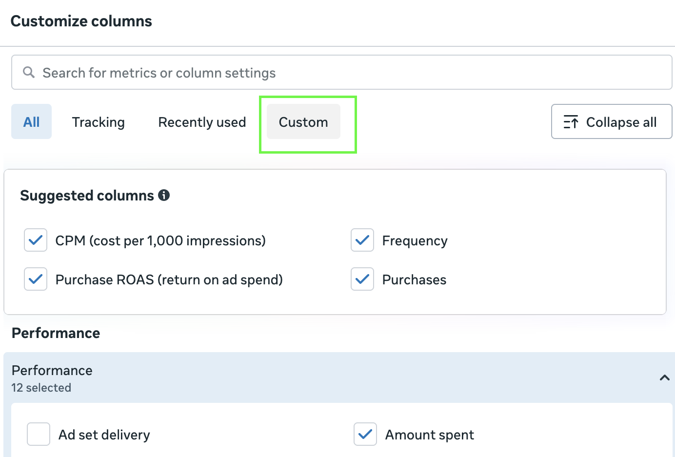This screenshot has width=675, height=457.
Task: Click the arrow icon inside Collapse all
Action: 571,122
